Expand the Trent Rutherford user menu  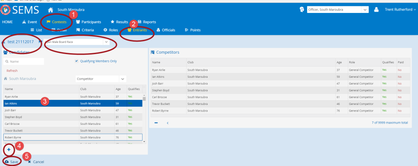tap(400, 10)
